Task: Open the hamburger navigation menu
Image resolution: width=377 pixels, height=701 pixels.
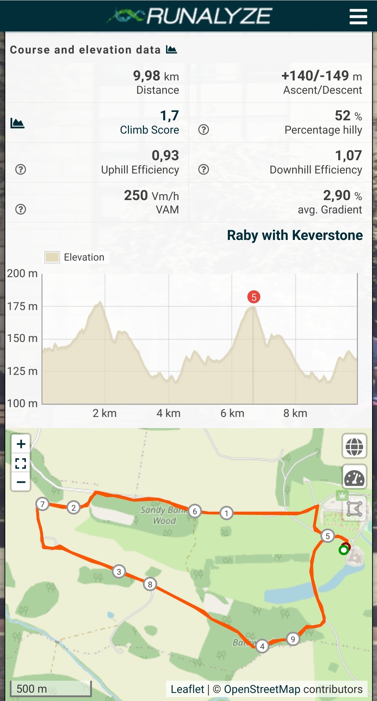Action: [x=358, y=16]
